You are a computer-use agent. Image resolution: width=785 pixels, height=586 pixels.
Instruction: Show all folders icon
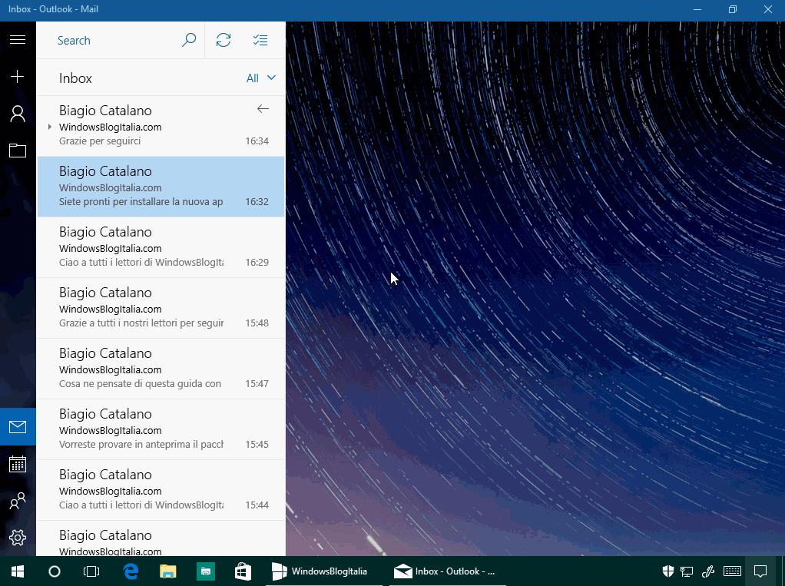[18, 150]
